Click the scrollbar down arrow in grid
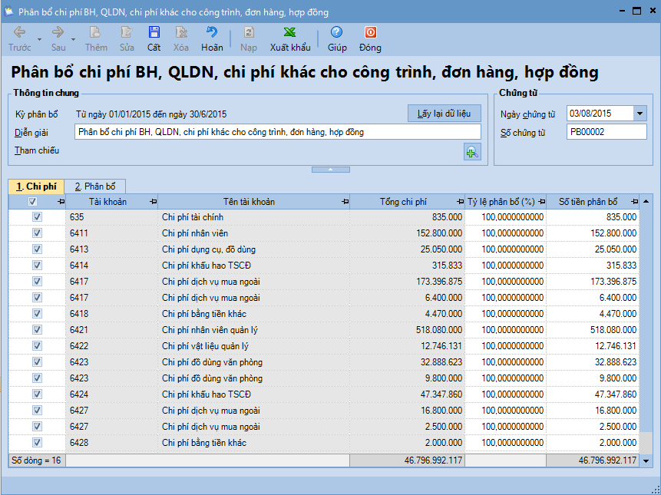This screenshot has width=661, height=495. tap(646, 461)
